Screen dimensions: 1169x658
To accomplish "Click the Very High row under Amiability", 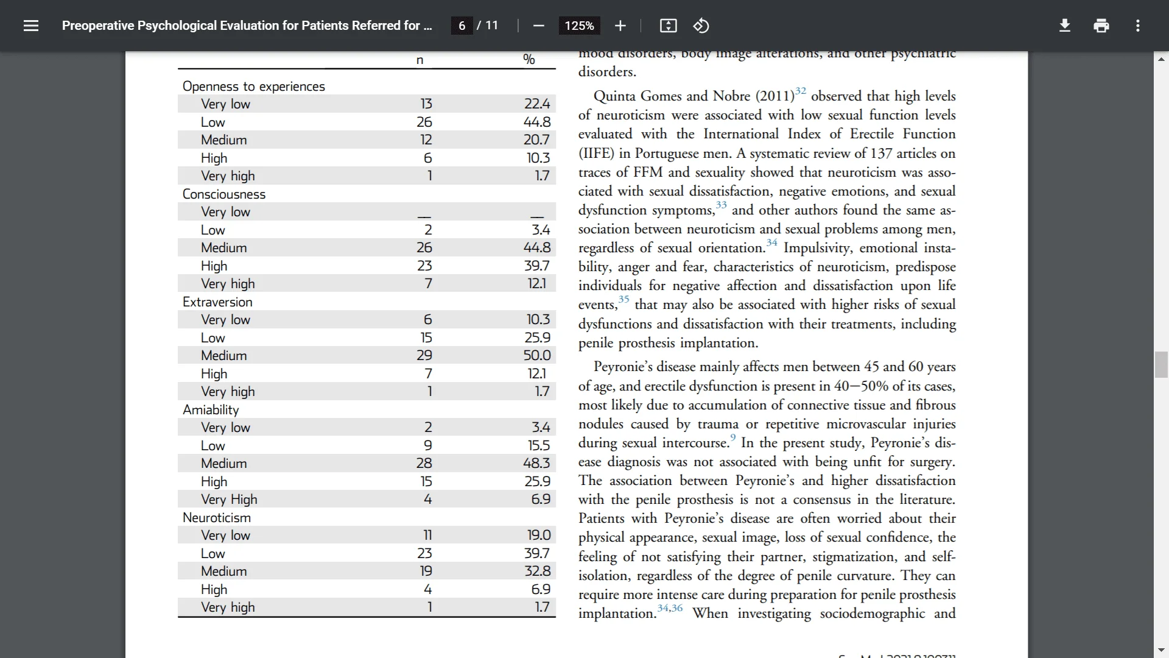I will 367,500.
